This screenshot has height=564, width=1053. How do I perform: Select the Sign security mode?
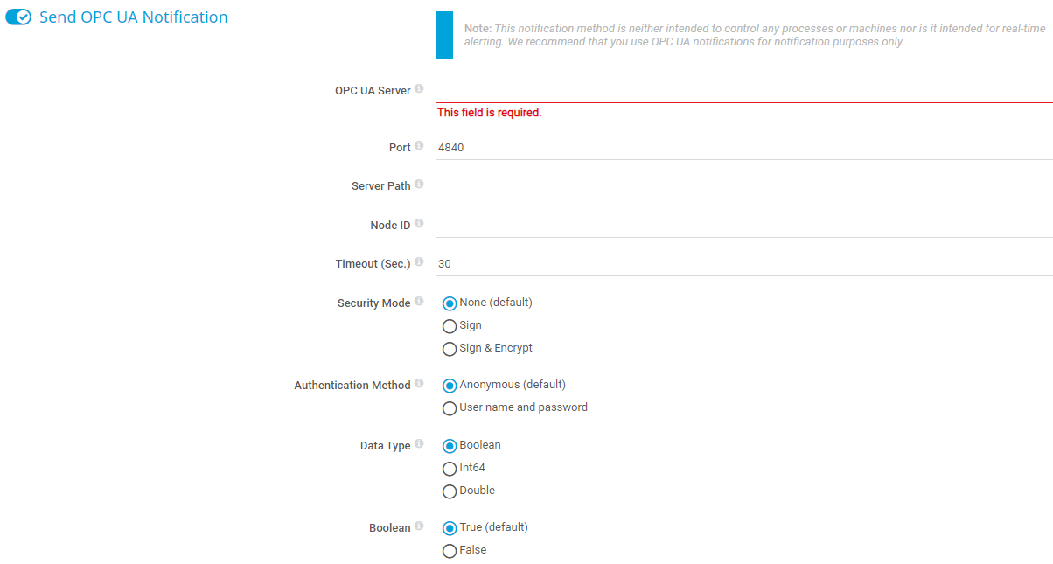[450, 326]
